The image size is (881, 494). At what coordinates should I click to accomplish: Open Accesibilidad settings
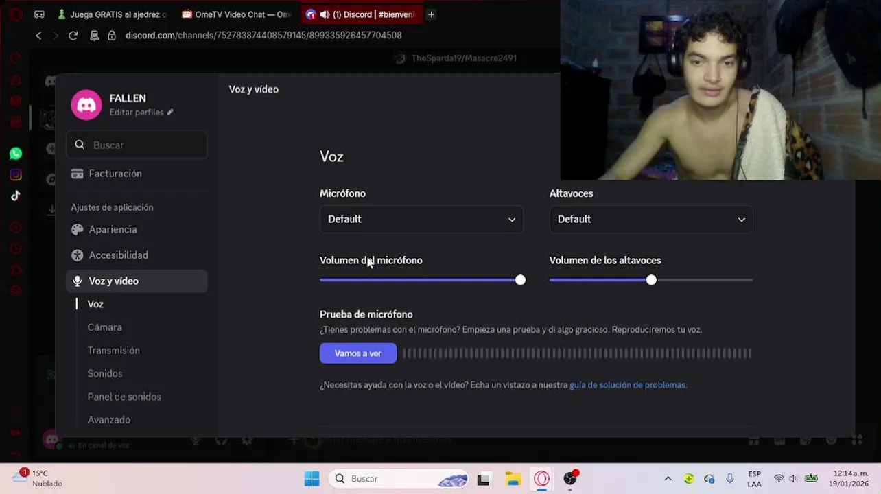click(x=137, y=255)
